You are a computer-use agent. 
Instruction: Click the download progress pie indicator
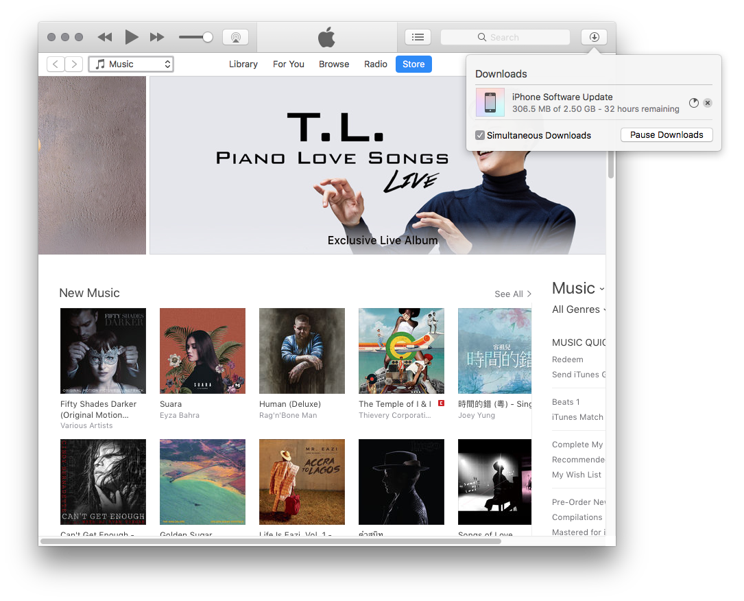click(694, 102)
